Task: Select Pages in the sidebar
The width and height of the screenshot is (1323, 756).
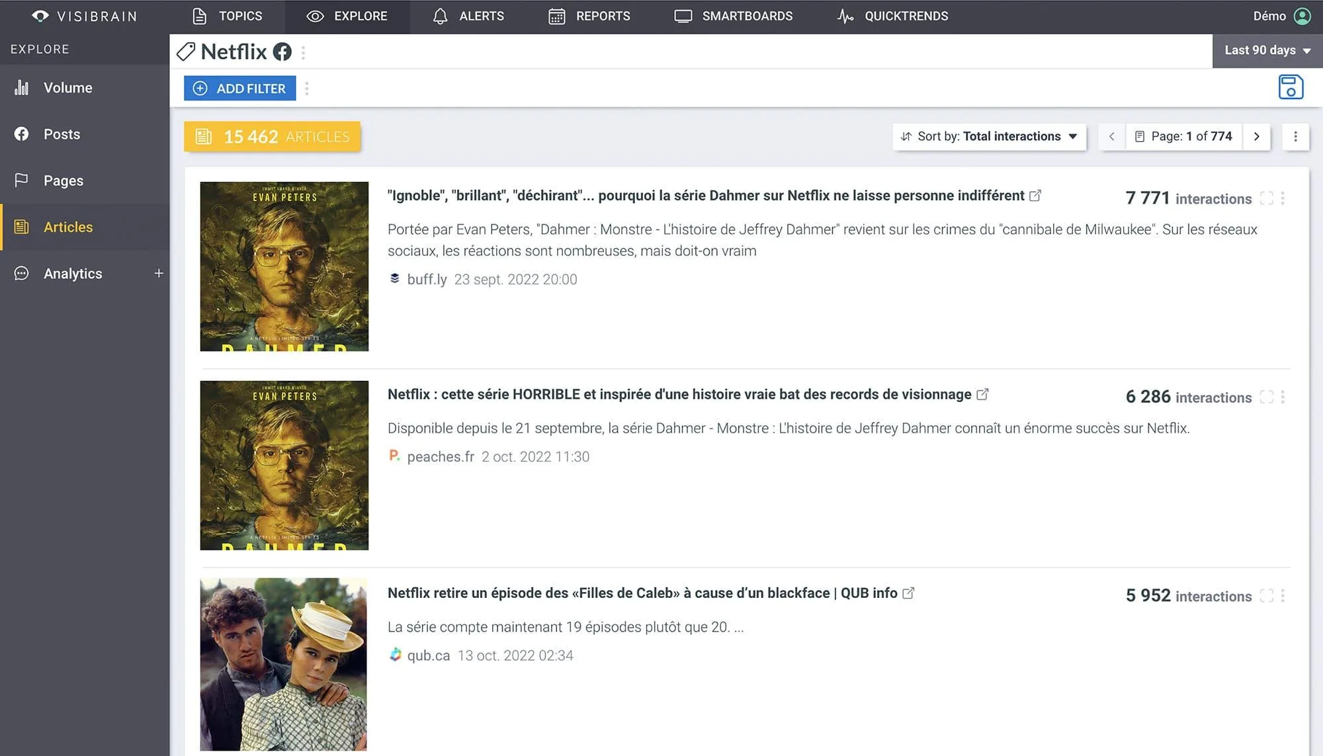Action: 85,180
